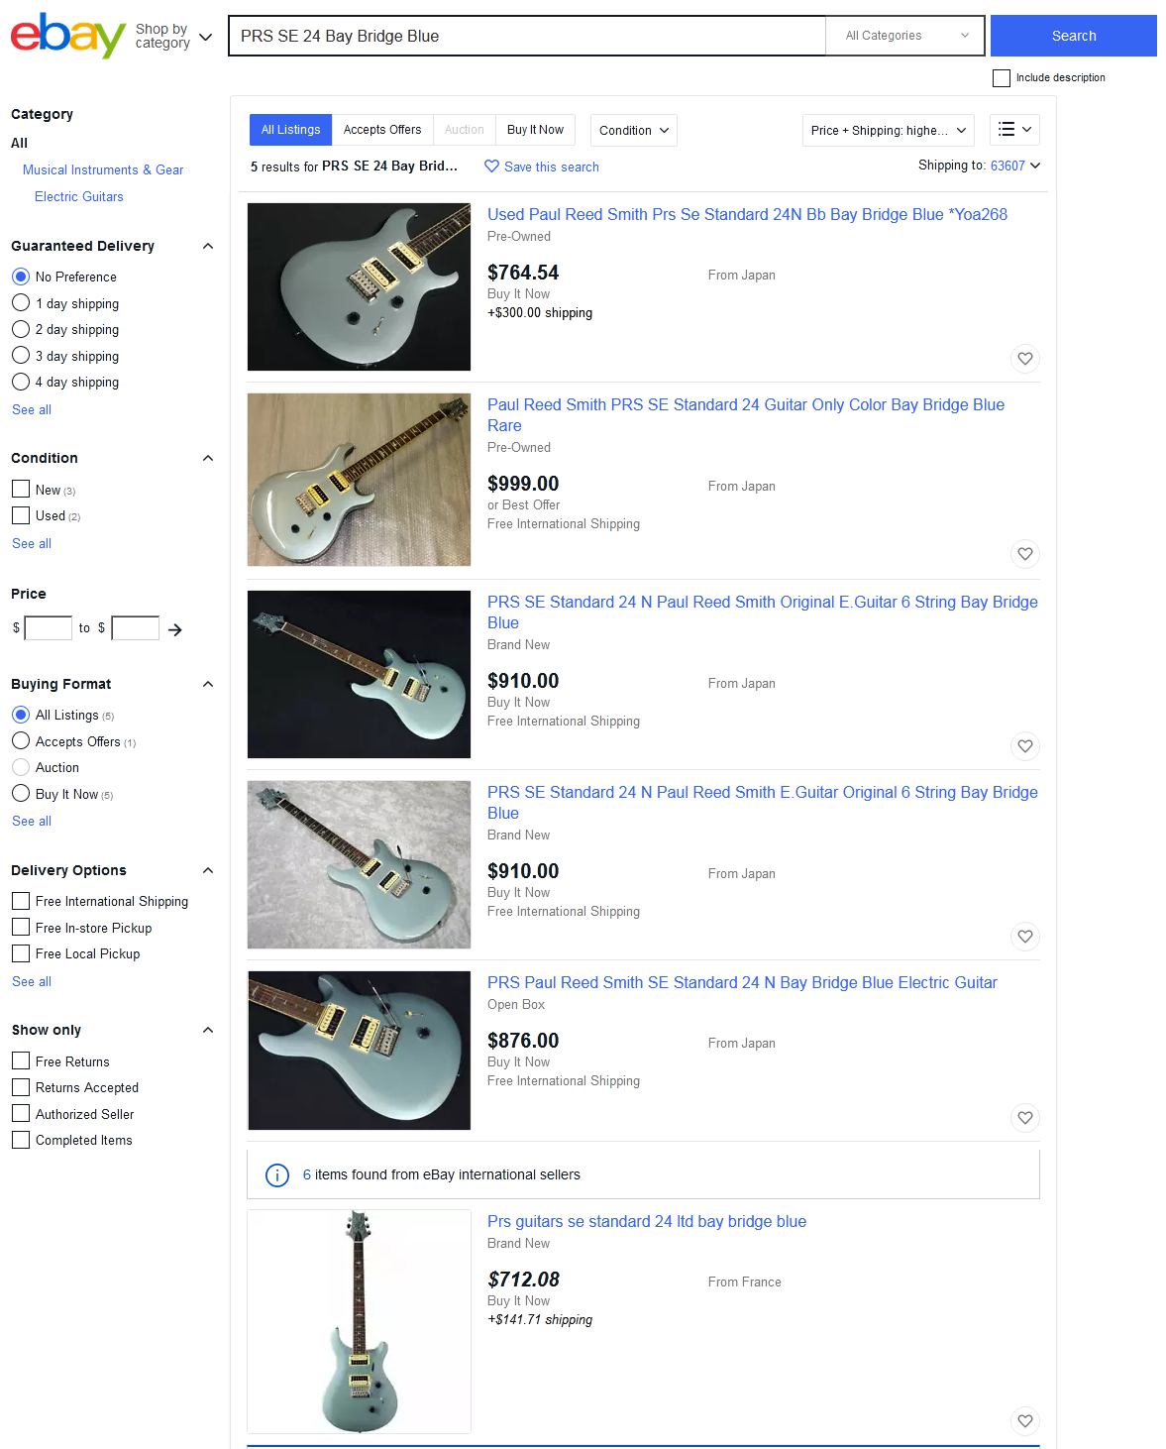Check the Free Returns filter
This screenshot has width=1166, height=1449.
(21, 1061)
